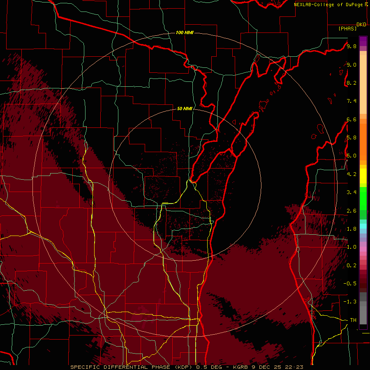Click the "9 DEC 25" date in the caption
Image resolution: width=370 pixels, height=370 pixels.
266,367
